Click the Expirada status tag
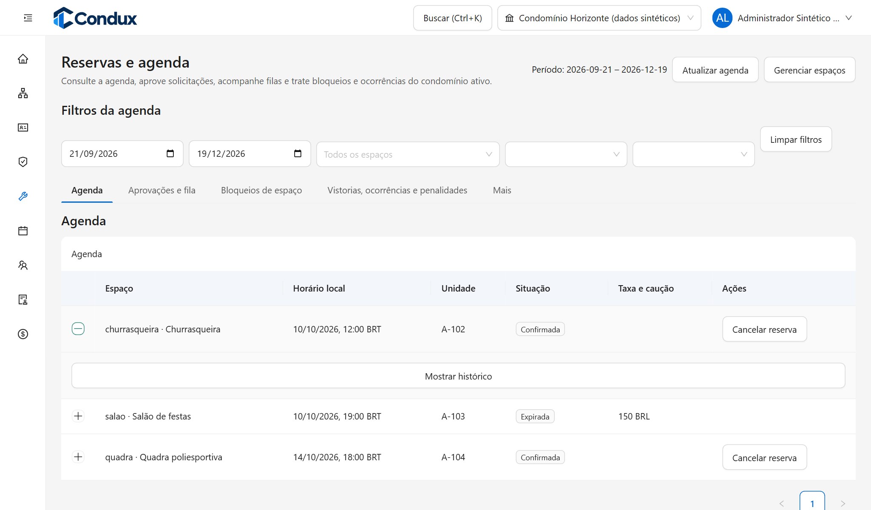The width and height of the screenshot is (871, 510). [x=535, y=416]
